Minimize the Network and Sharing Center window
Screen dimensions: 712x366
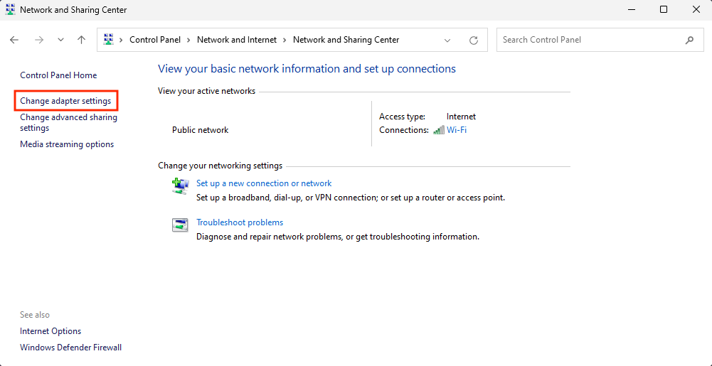(x=631, y=9)
